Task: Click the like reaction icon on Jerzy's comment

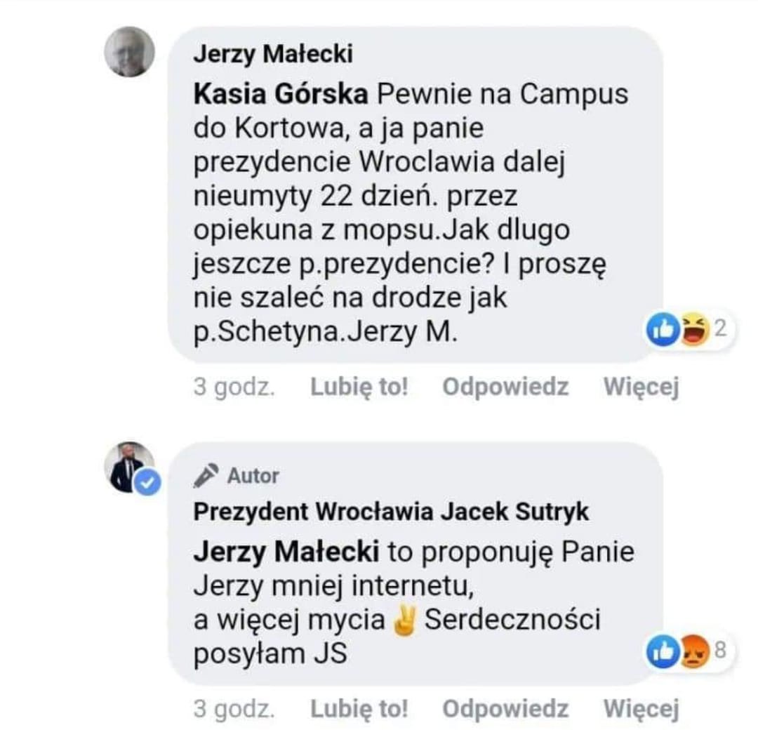Action: pyautogui.click(x=663, y=329)
